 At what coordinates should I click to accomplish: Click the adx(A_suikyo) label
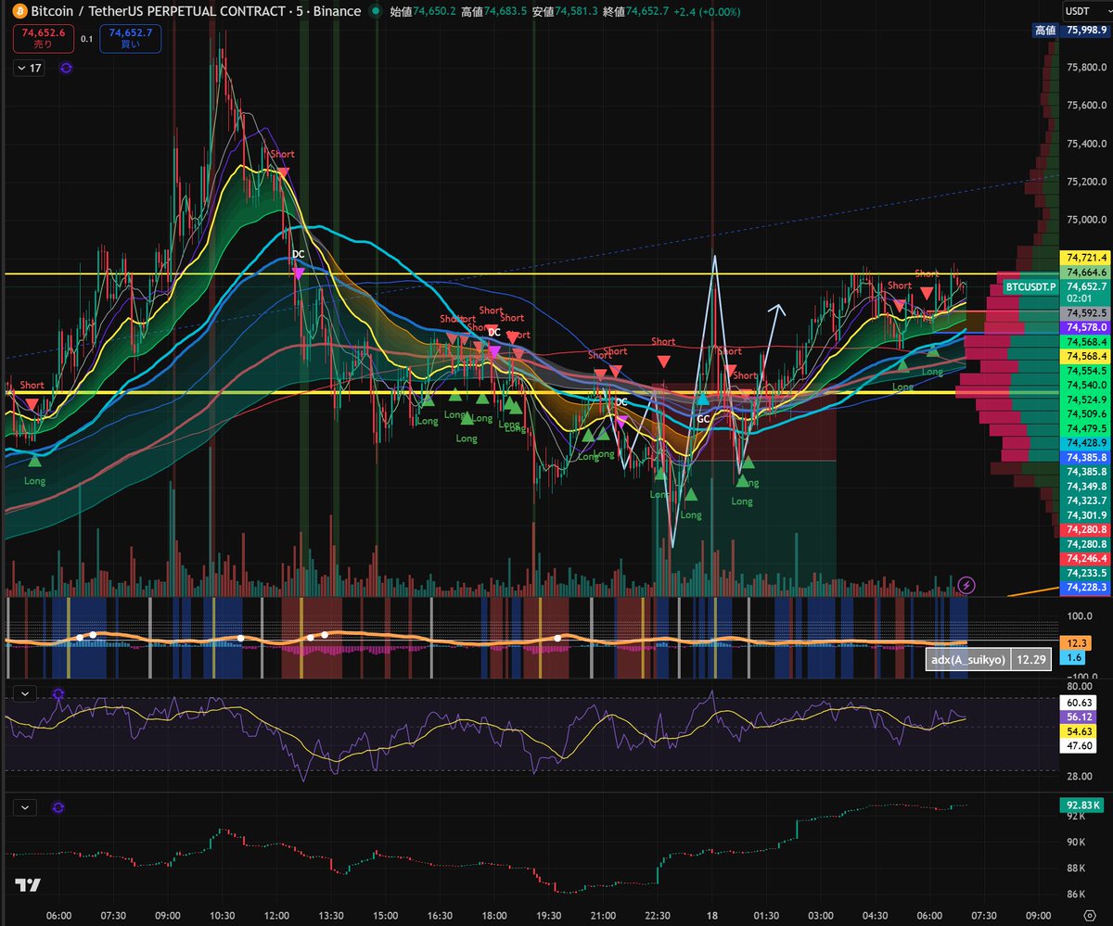(x=968, y=659)
